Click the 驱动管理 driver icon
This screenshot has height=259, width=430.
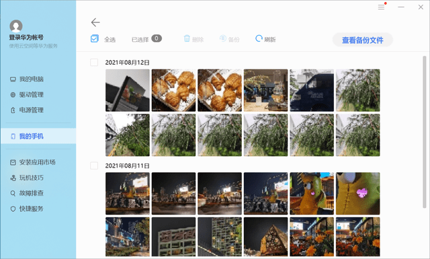tap(13, 95)
